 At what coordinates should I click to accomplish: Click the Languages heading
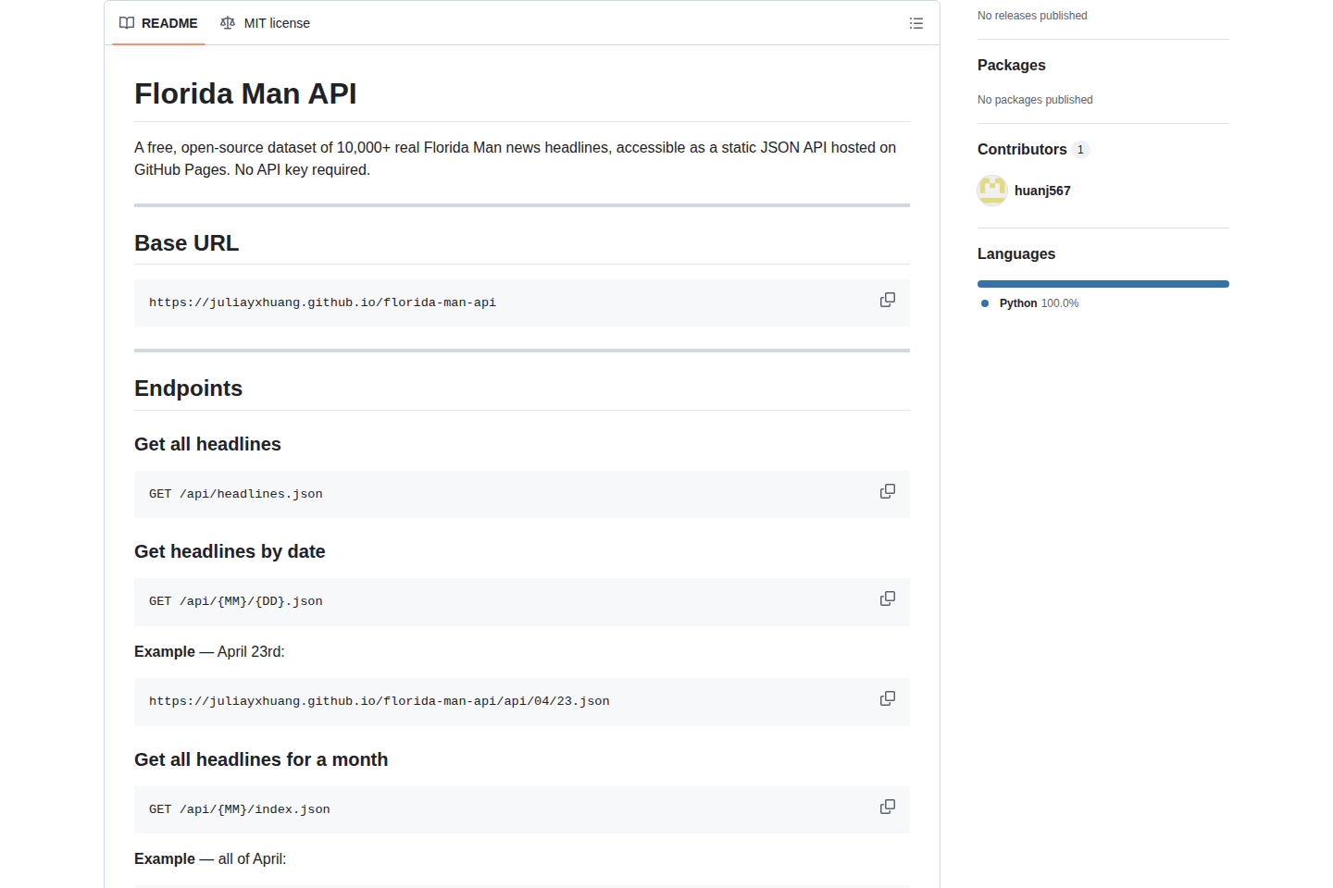coord(1016,253)
